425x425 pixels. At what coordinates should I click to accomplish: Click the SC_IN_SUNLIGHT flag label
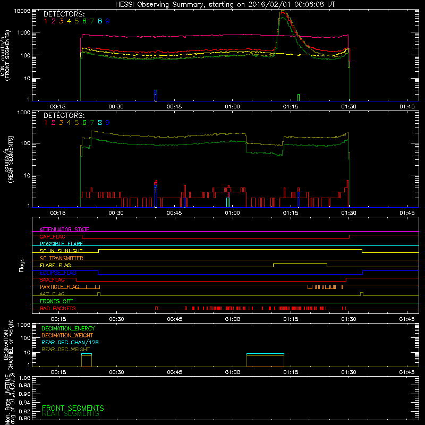tap(61, 251)
